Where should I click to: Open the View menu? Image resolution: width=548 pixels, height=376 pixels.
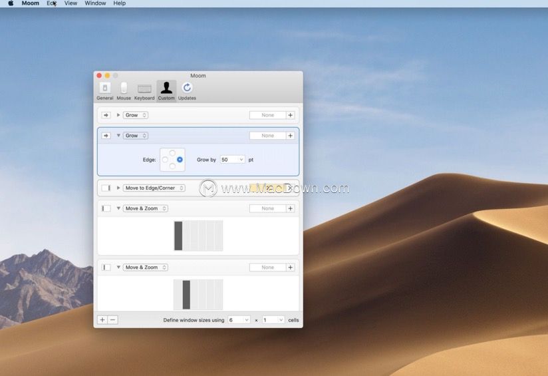pyautogui.click(x=70, y=3)
